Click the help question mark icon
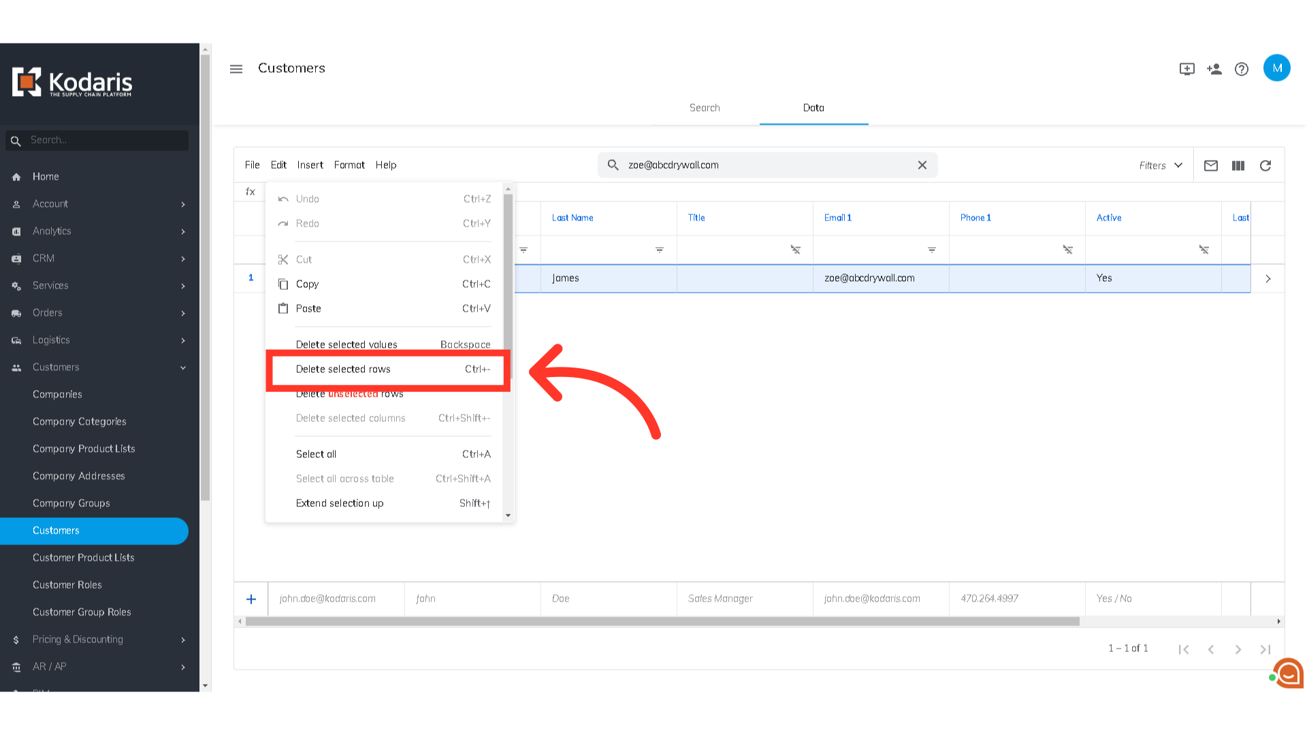The image size is (1307, 735). pyautogui.click(x=1241, y=69)
